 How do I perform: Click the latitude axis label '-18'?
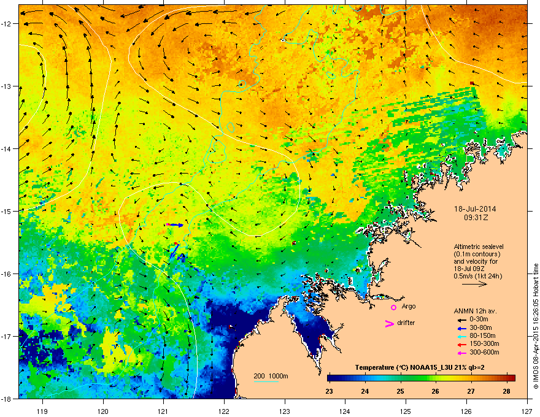coord(6,399)
